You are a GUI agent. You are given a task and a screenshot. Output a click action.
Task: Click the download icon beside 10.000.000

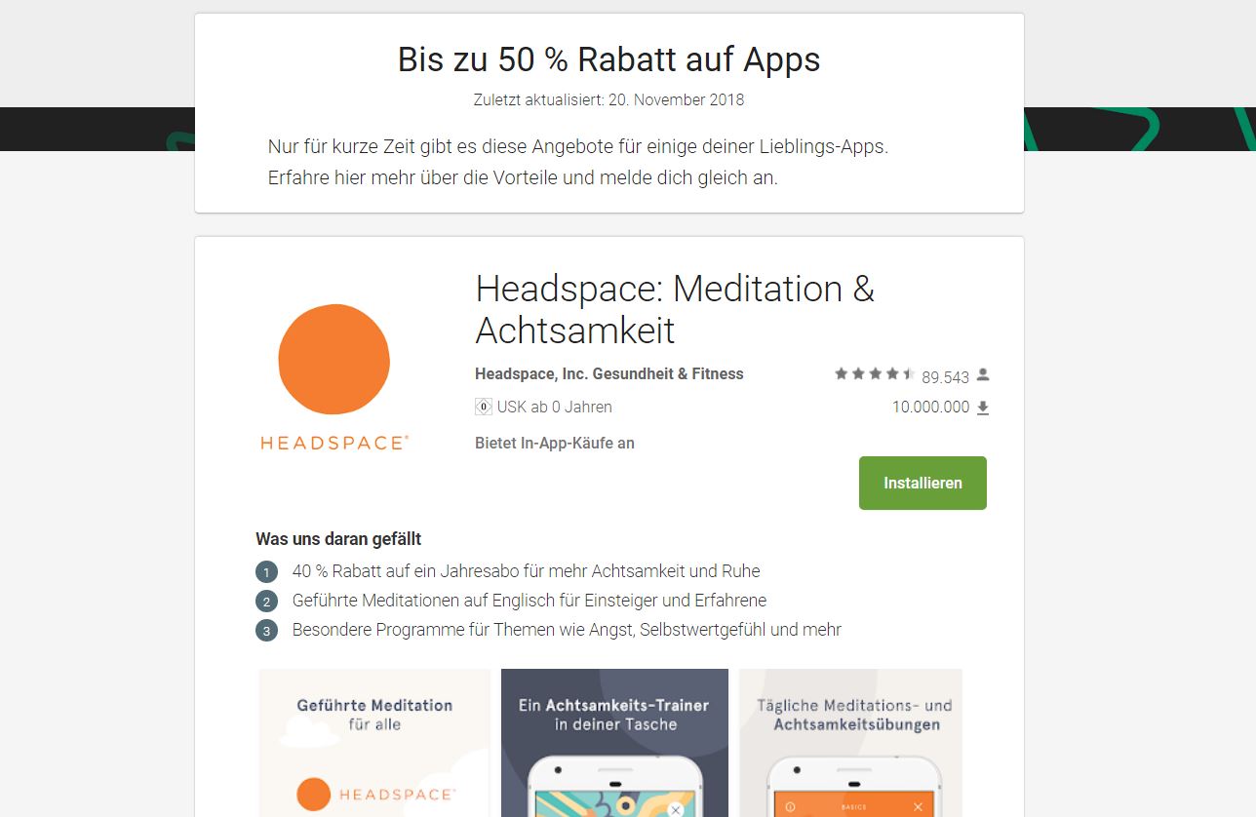pos(983,408)
